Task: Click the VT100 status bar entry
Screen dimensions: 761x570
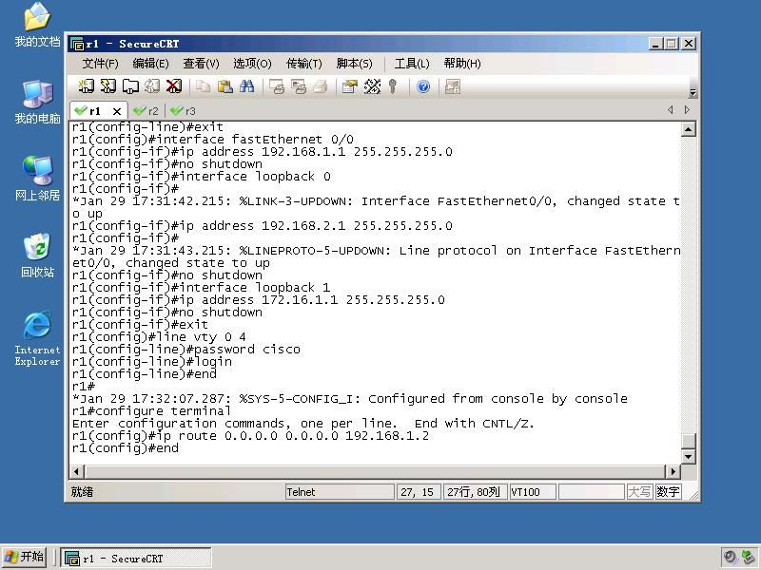Action: (533, 492)
